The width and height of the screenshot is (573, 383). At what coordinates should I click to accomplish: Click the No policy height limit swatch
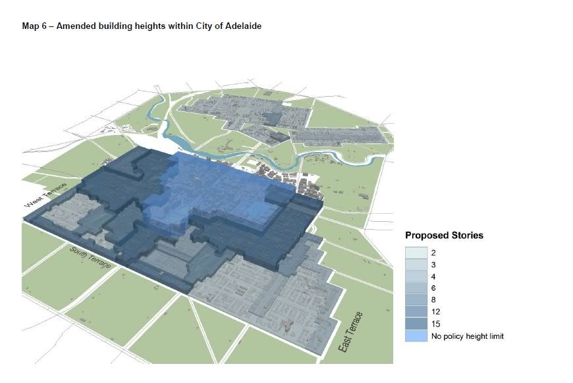(x=416, y=336)
